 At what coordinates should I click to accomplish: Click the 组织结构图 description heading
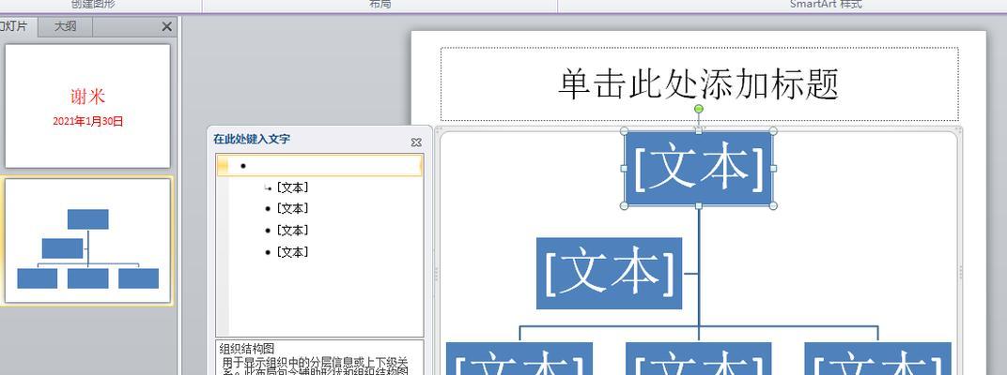tap(247, 349)
